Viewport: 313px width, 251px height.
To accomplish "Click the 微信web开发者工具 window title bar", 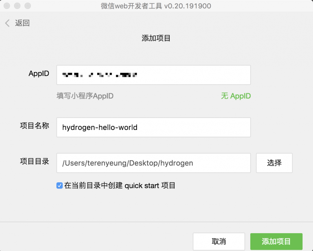I will [156, 6].
